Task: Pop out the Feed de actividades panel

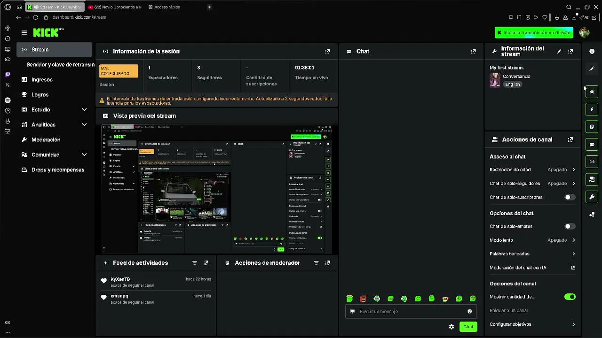Action: 206,263
